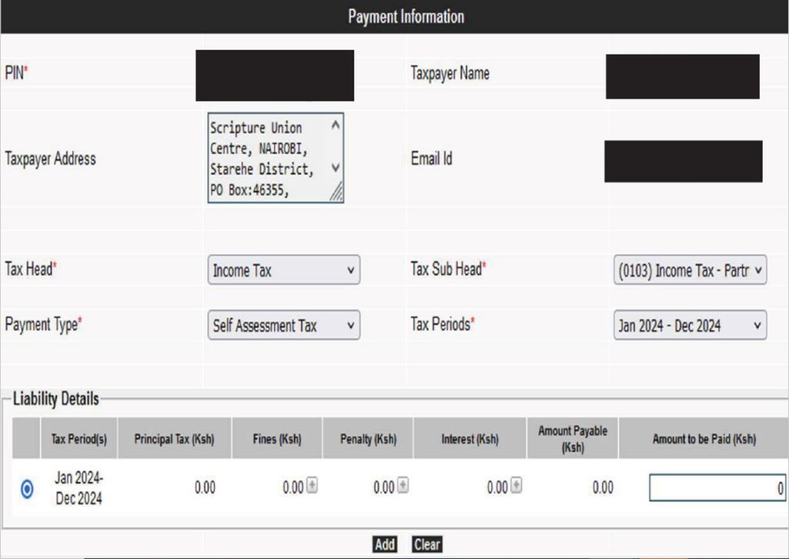The image size is (789, 559).
Task: Focus the Amount to be Paid field
Action: 717,488
